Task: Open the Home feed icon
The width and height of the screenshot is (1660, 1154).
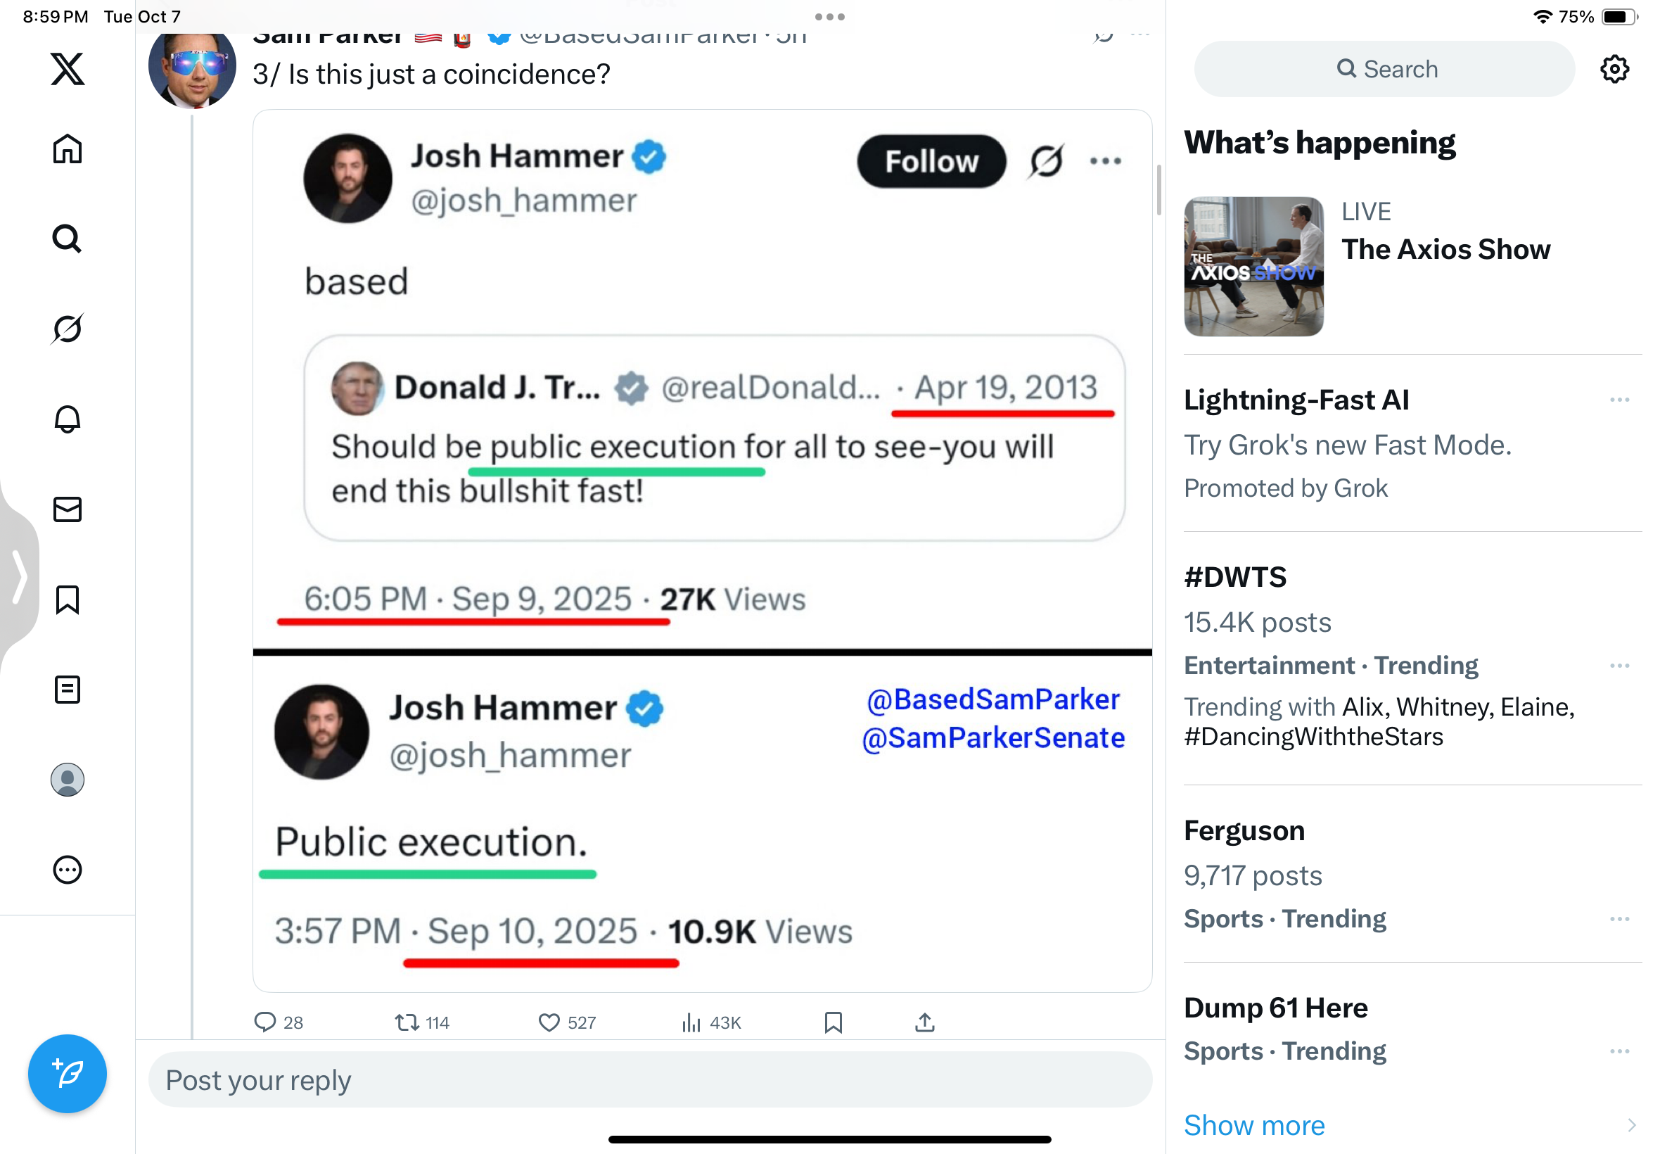Action: 68,149
